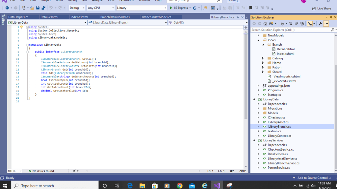Switch to the BranchDetailModel.cs tab
The width and height of the screenshot is (337, 189).
click(115, 17)
